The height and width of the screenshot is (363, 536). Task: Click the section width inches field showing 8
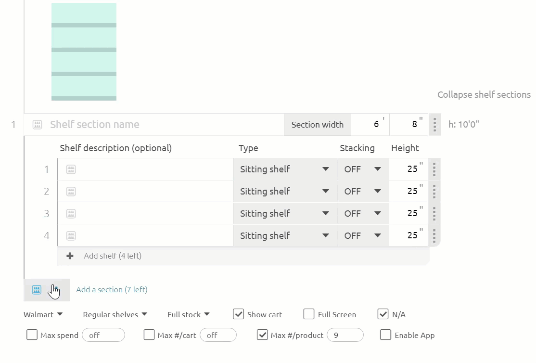tap(409, 125)
